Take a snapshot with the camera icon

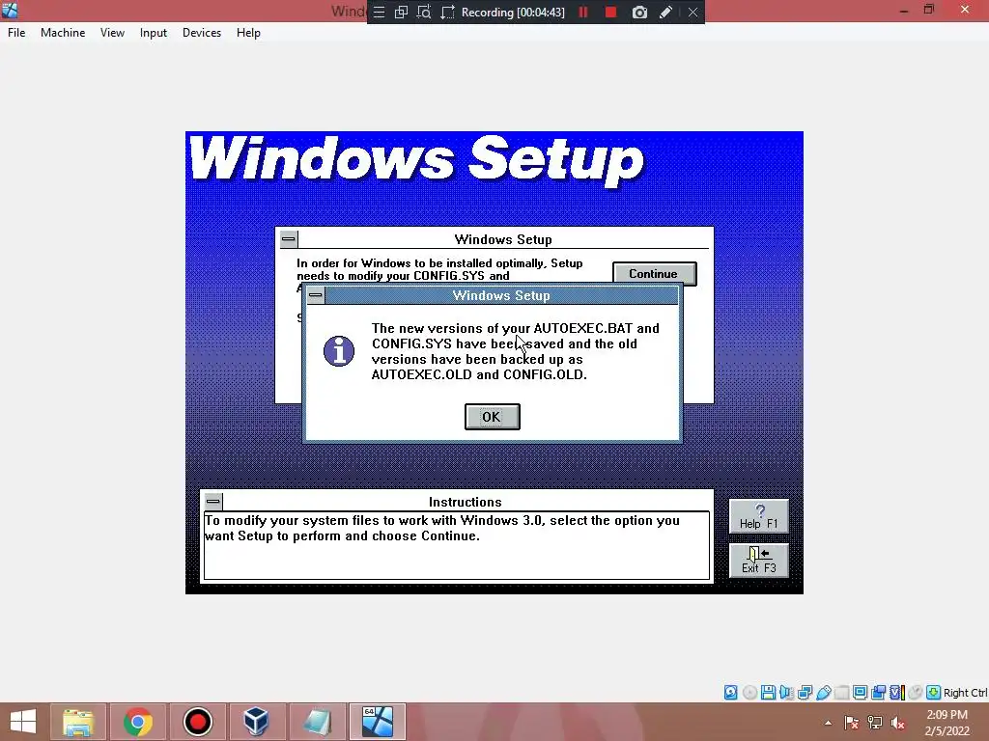[639, 12]
